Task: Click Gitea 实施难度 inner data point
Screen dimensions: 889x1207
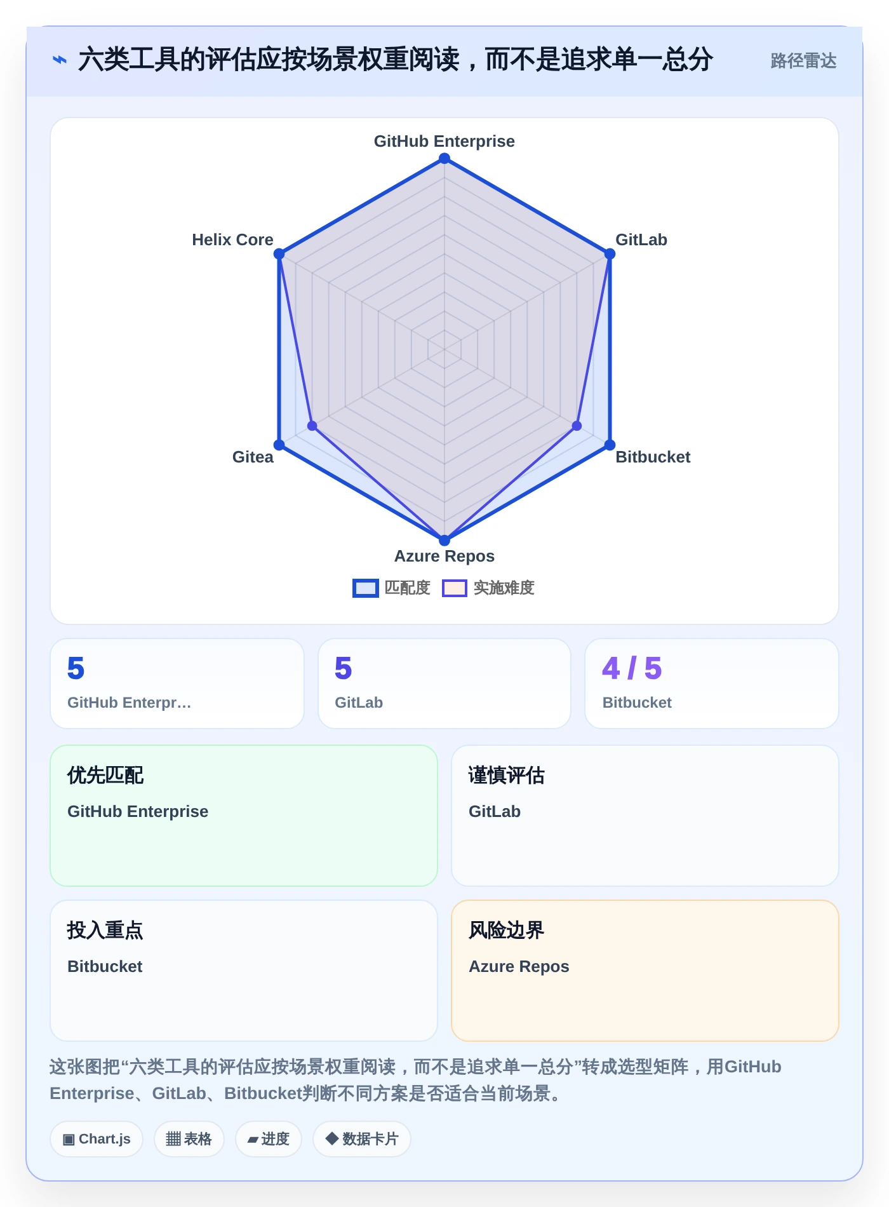Action: pyautogui.click(x=312, y=426)
